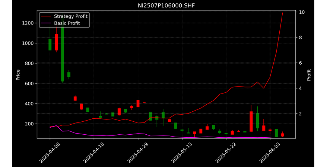Click the 800 price tick label
The height and width of the screenshot is (167, 327).
pyautogui.click(x=29, y=63)
